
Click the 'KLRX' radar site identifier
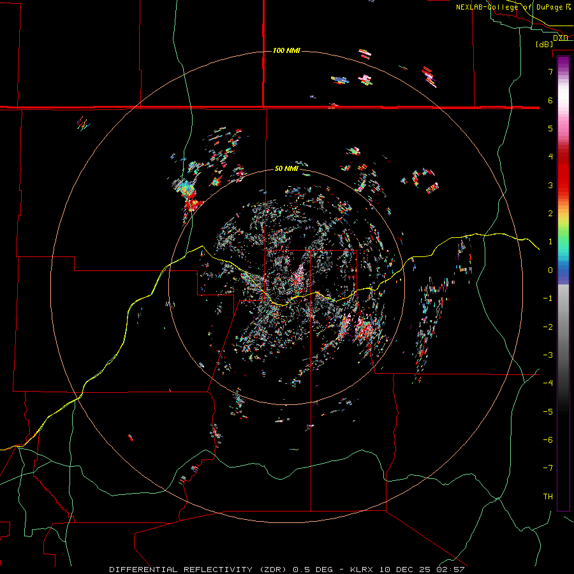(363, 570)
